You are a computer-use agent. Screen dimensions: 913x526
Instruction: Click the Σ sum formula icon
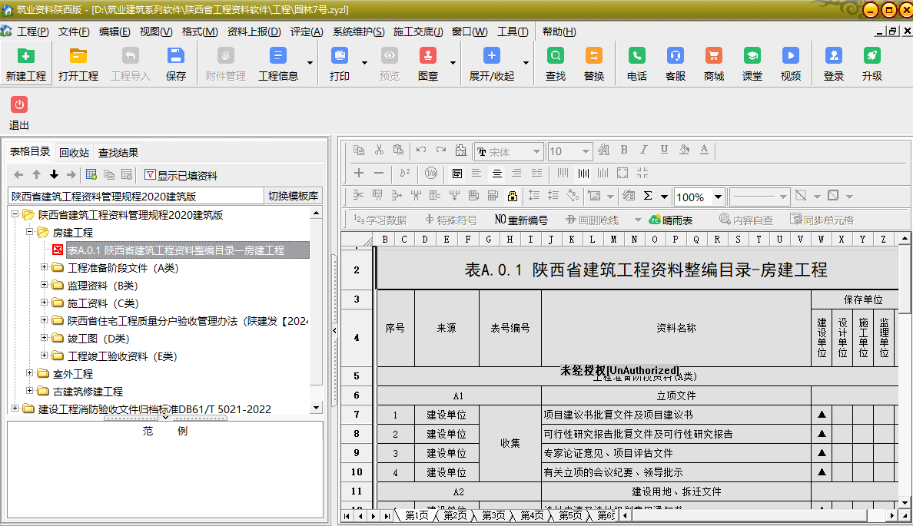[648, 196]
